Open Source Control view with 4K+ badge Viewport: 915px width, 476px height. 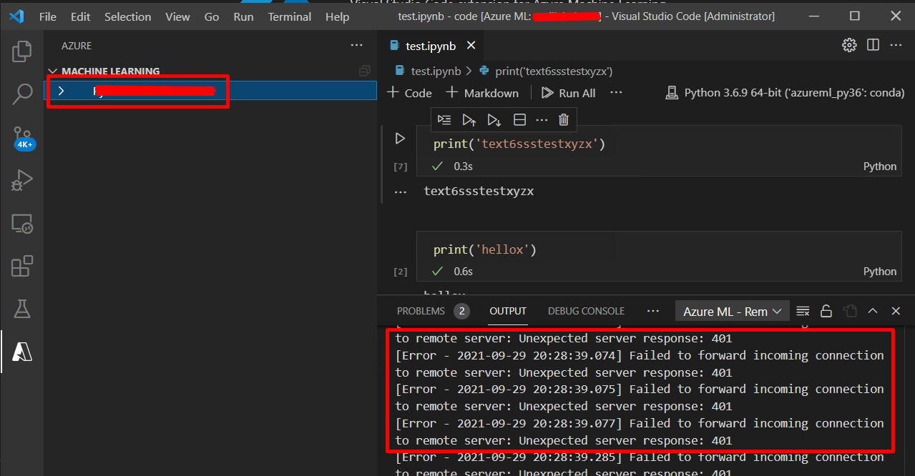pyautogui.click(x=22, y=137)
